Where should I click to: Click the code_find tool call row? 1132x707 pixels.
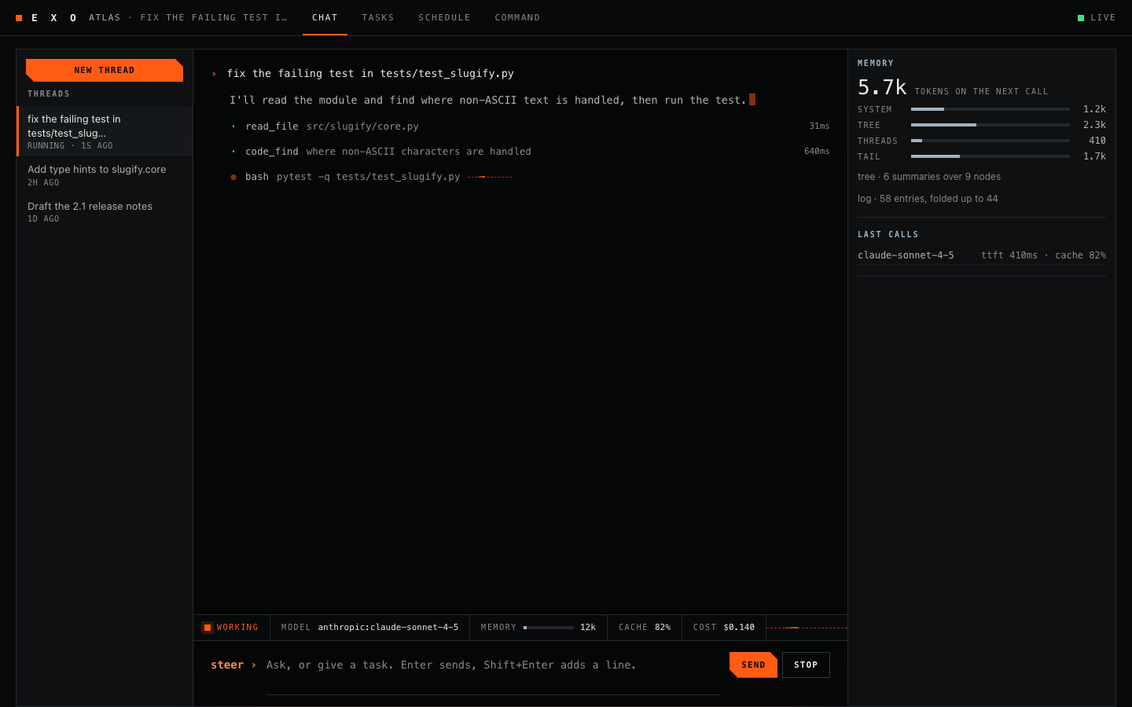(530, 152)
